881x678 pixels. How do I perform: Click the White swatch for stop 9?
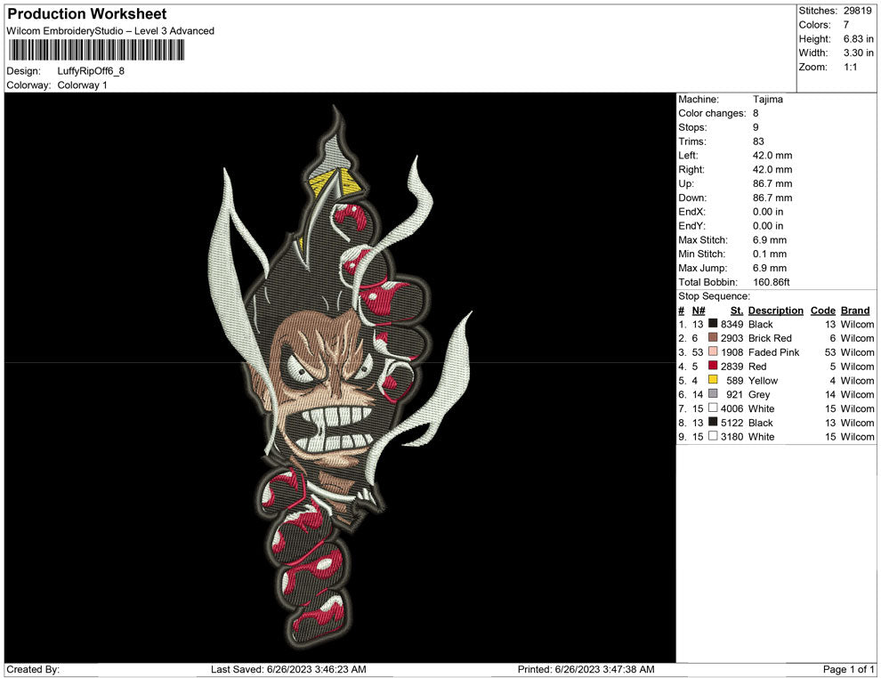713,436
